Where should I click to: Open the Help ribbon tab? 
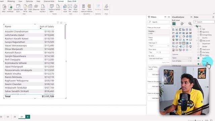click(x=38, y=1)
